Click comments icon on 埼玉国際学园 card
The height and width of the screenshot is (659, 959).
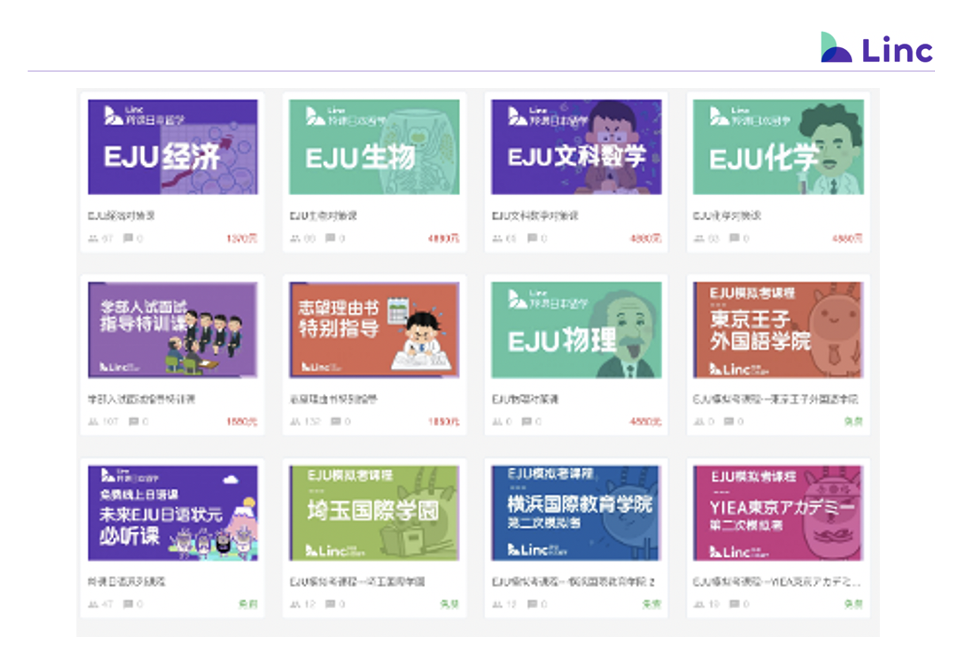(x=330, y=603)
